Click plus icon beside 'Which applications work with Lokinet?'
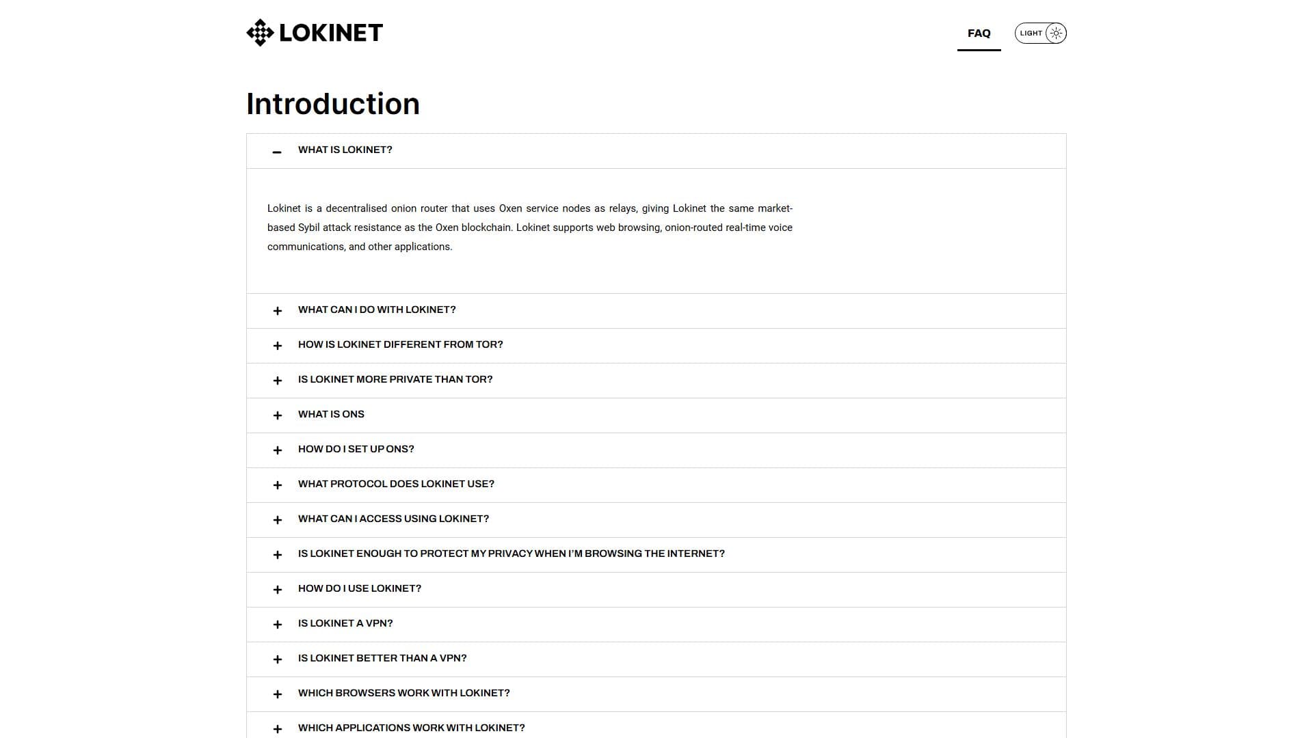Viewport: 1313px width, 738px height. point(277,729)
